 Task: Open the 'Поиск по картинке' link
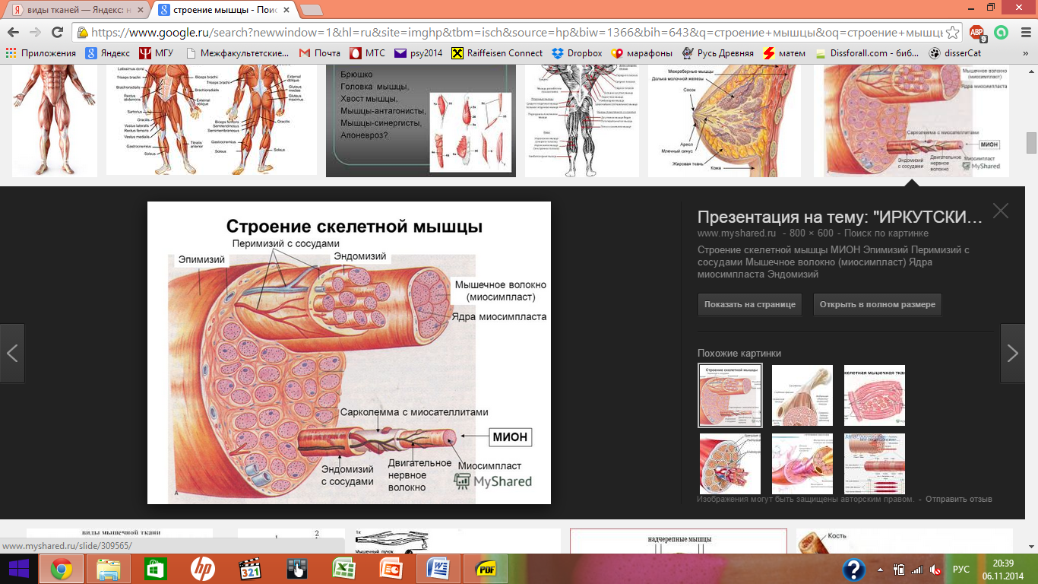tap(887, 233)
